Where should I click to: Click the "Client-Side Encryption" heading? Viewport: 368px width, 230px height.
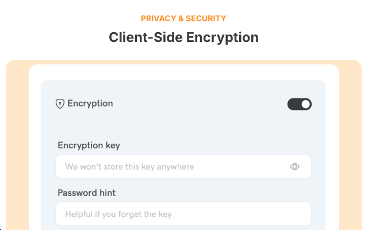click(x=184, y=37)
